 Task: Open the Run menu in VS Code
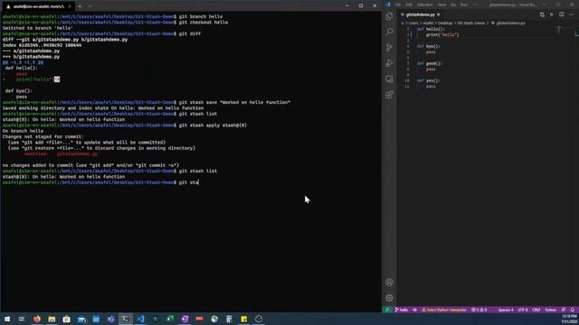click(464, 5)
